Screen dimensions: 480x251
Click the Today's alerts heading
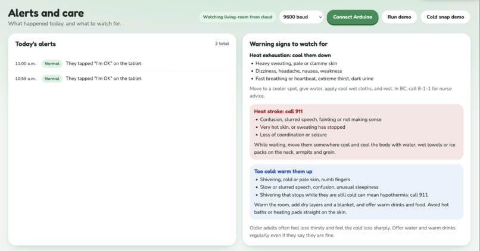(x=36, y=44)
